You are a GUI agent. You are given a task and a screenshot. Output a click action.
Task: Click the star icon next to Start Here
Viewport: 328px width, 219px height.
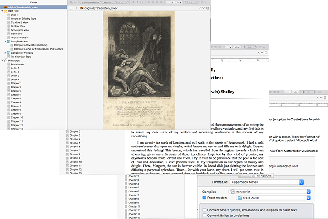[x=5, y=11]
